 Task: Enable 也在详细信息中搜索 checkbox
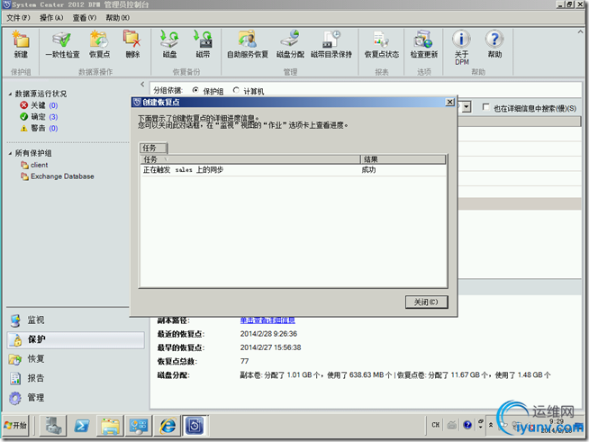(x=485, y=107)
